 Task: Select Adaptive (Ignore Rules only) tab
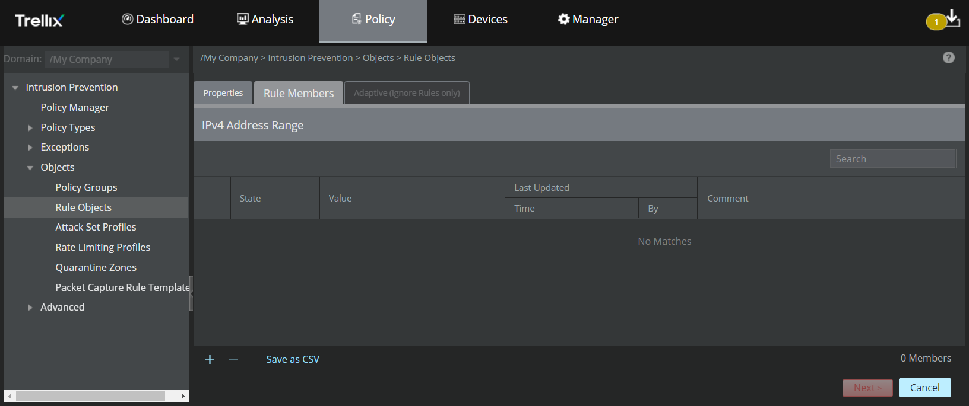tap(407, 93)
